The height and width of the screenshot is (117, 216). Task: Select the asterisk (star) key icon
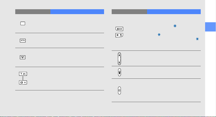pos(119,29)
